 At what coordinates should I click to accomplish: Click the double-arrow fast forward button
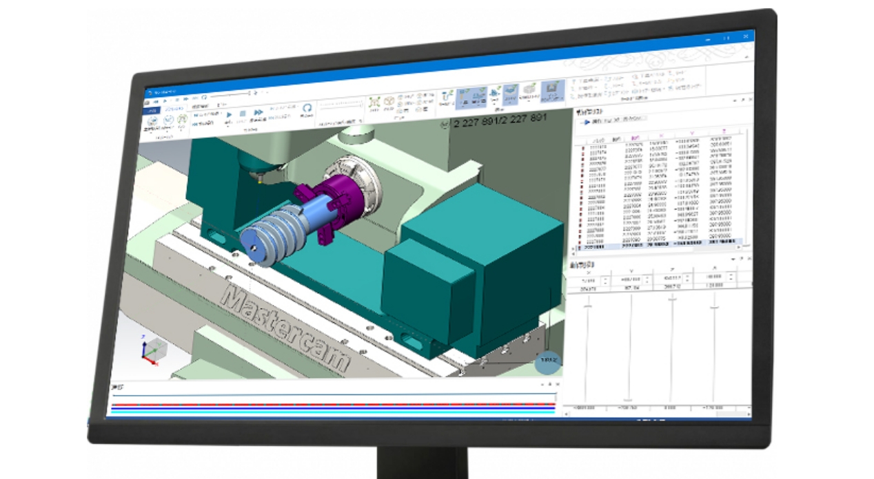click(258, 113)
